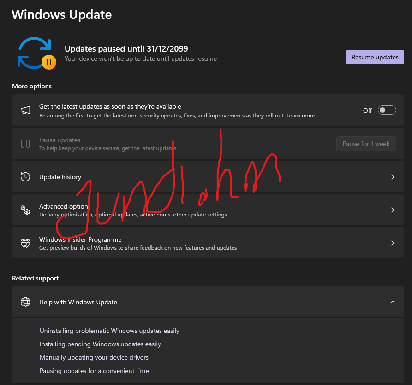Click the Advanced options gears icon
The height and width of the screenshot is (385, 412).
click(x=25, y=210)
